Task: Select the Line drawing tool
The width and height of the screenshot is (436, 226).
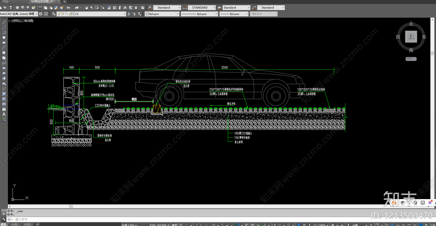Action: point(4,22)
